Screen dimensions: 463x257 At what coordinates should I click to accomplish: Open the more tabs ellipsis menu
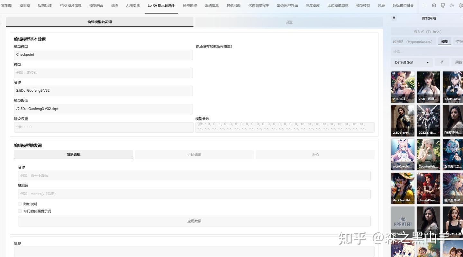click(x=424, y=5)
